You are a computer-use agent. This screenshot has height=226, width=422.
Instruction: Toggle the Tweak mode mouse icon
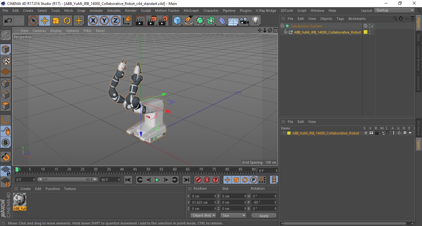6,131
